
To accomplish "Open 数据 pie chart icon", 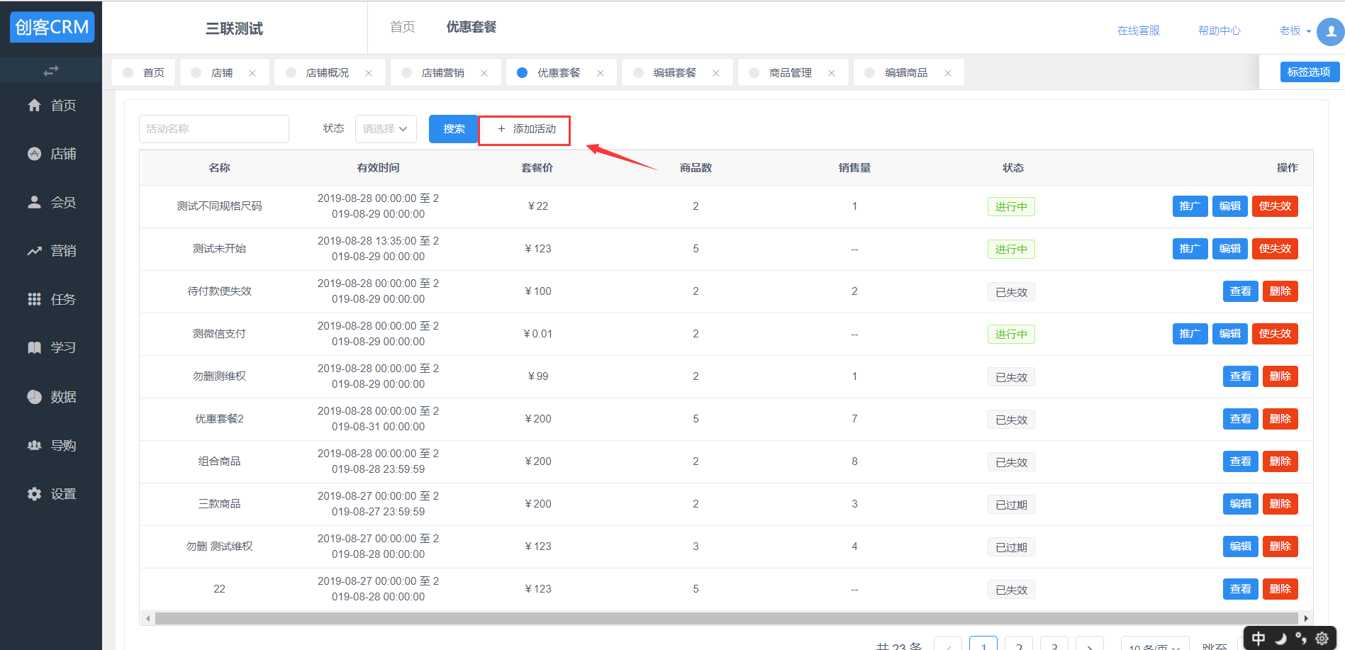I will [34, 397].
